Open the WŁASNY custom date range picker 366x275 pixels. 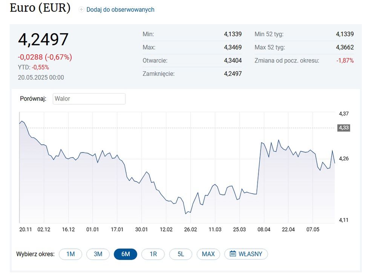[246, 254]
